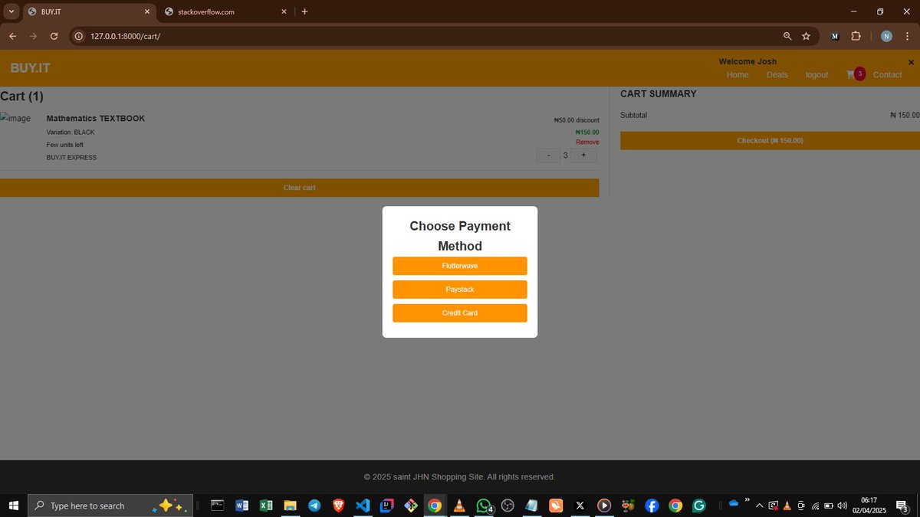Show hidden system tray icons

pos(759,506)
